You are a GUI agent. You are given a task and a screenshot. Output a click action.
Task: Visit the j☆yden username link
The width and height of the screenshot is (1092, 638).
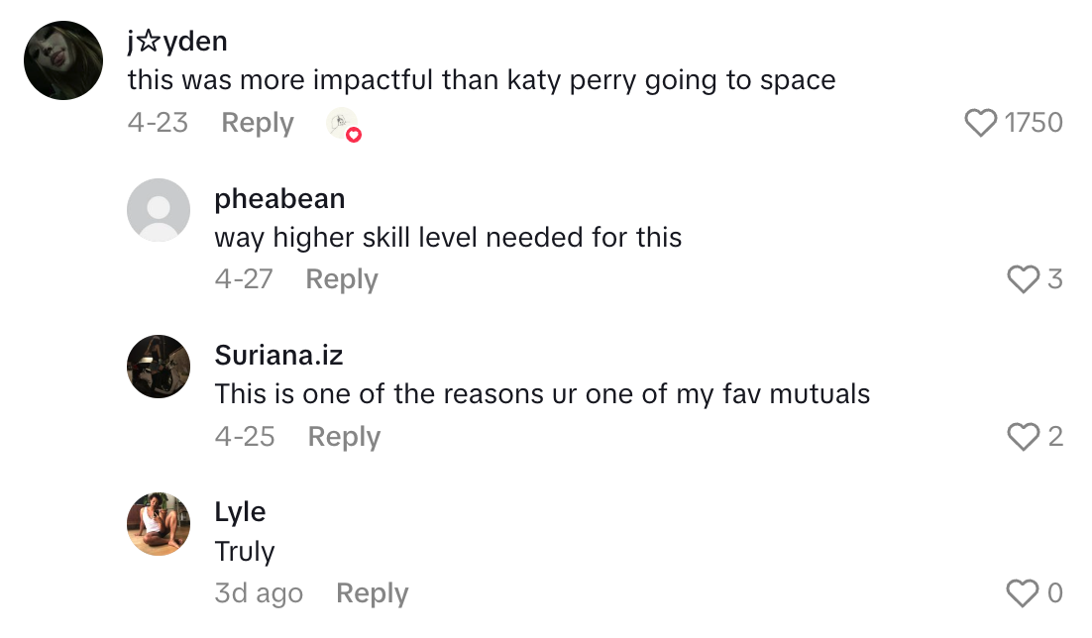(x=177, y=42)
